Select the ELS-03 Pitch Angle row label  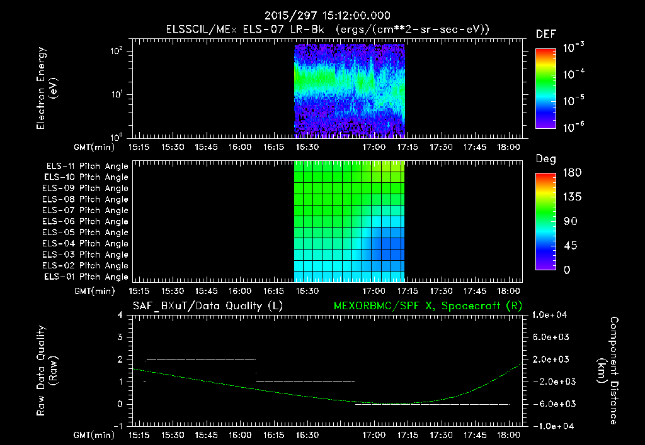85,255
